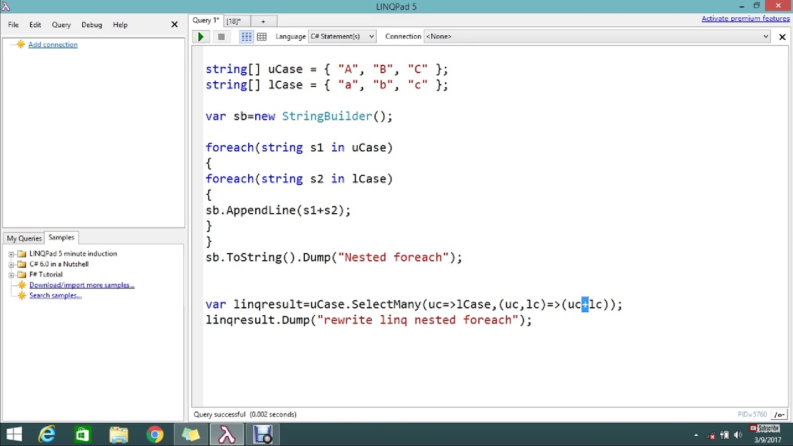
Task: Select the F# Tutorial folder icon
Action: click(22, 274)
